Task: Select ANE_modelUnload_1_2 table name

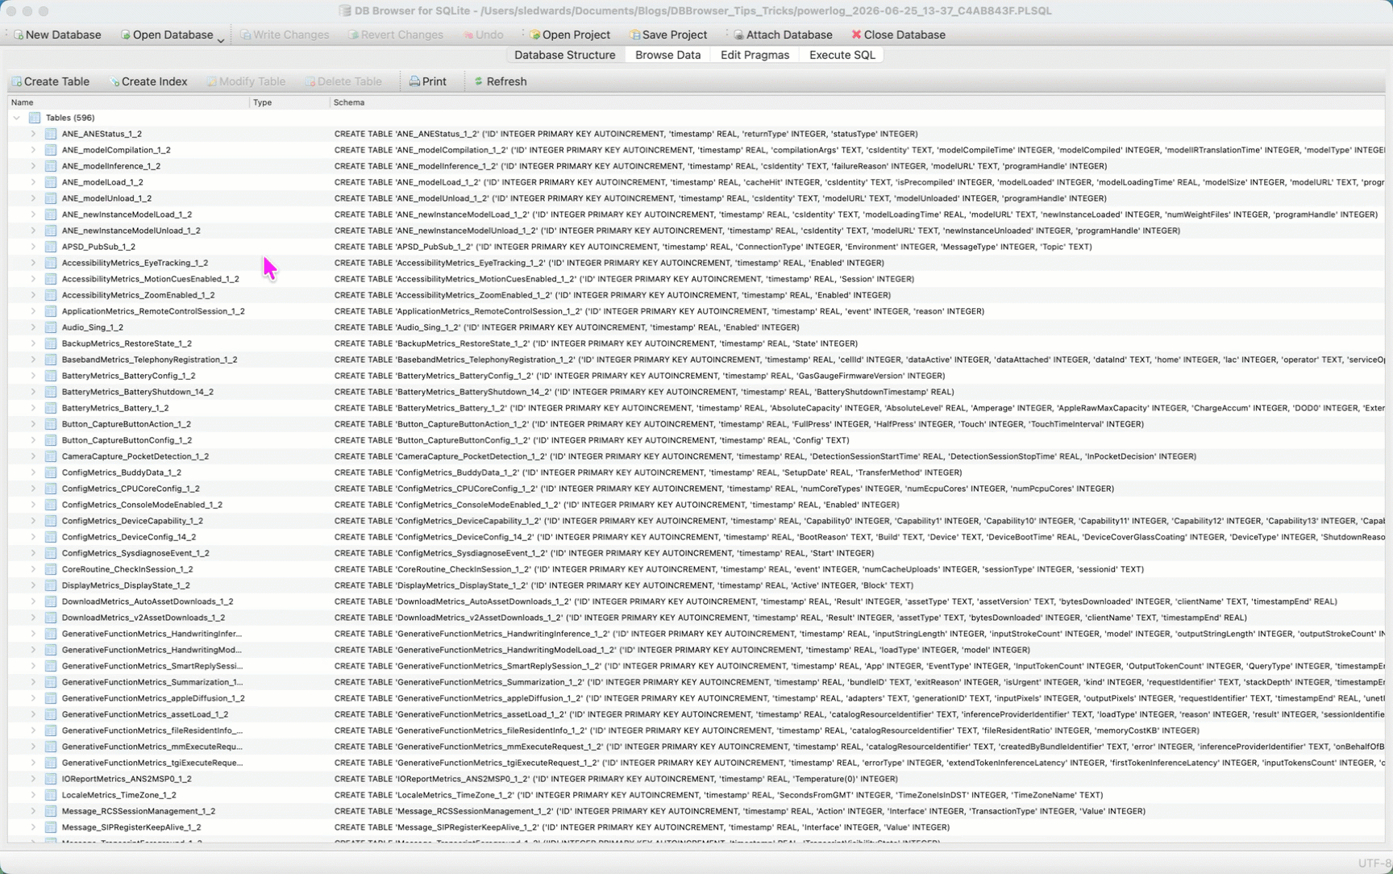Action: pos(106,198)
